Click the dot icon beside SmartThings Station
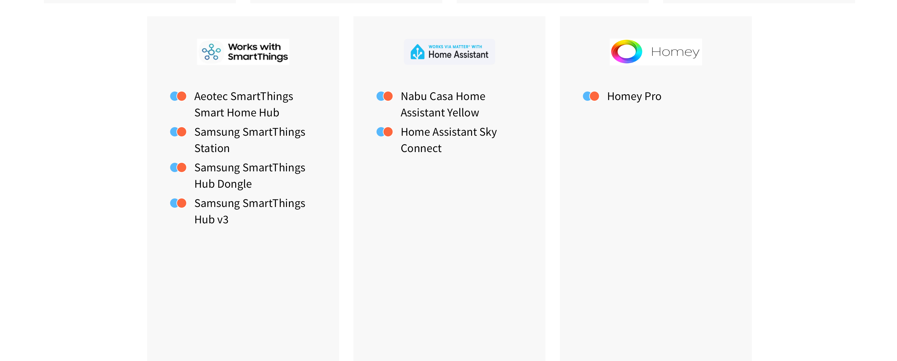 [178, 132]
